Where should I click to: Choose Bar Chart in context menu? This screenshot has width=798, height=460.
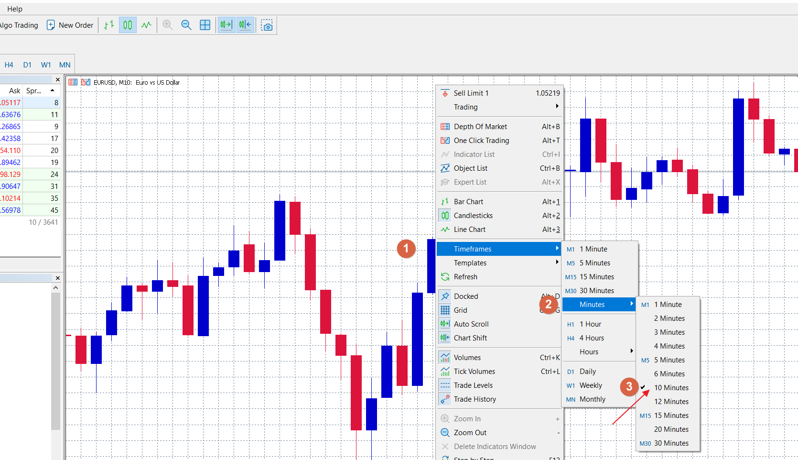point(500,202)
